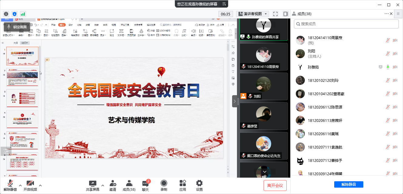Open the three-dot menu in the members panel header

click(x=386, y=14)
